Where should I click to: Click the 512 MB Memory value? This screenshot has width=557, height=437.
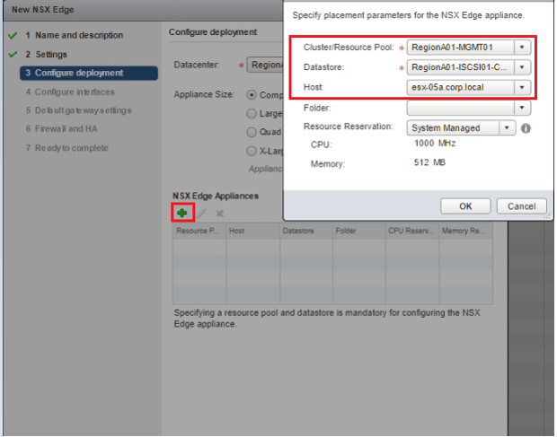click(429, 162)
